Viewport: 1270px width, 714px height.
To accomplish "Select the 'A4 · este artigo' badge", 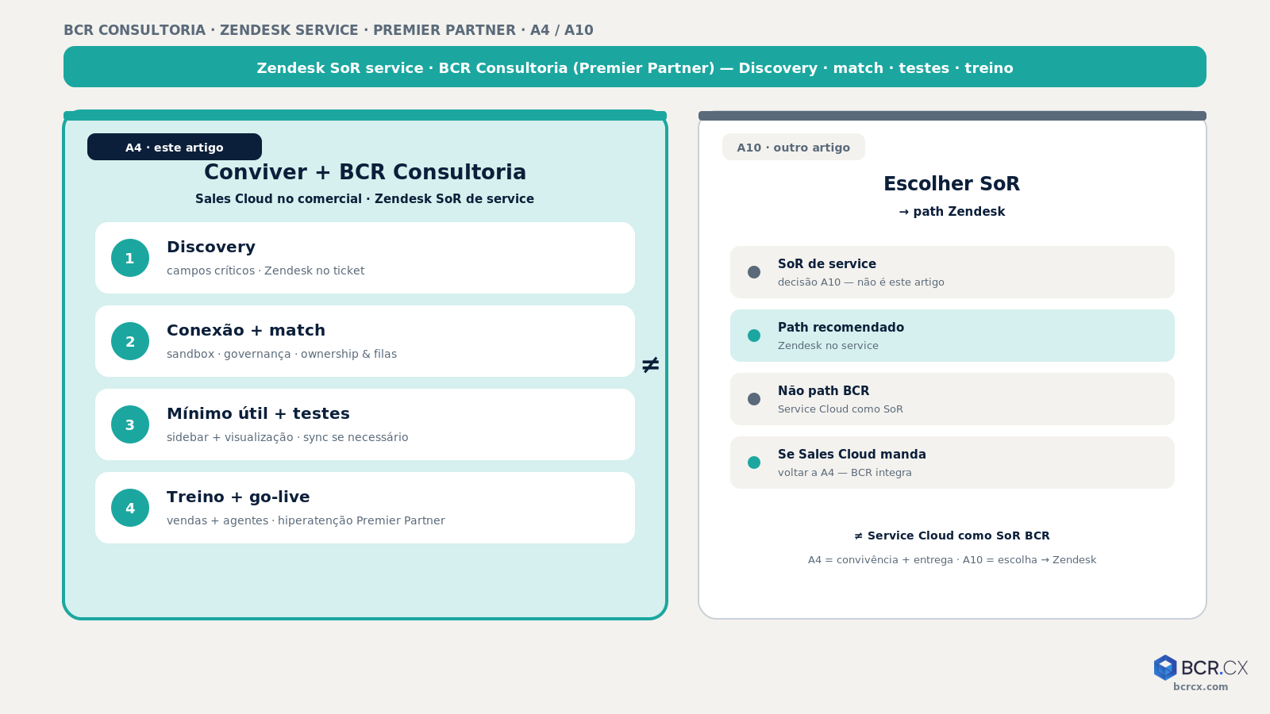I will point(175,147).
